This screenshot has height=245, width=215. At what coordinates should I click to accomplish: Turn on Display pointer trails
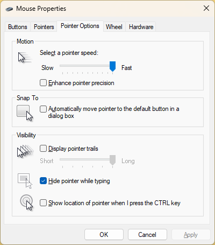click(x=43, y=149)
